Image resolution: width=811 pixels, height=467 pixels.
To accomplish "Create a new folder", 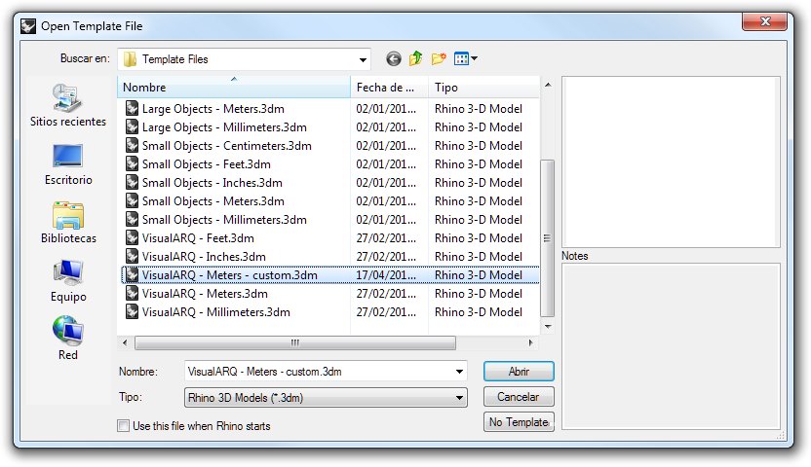I will pyautogui.click(x=439, y=59).
